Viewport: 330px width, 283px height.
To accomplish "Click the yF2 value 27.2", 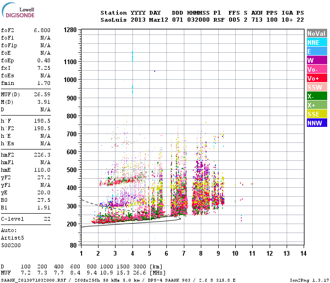I will point(44,177).
